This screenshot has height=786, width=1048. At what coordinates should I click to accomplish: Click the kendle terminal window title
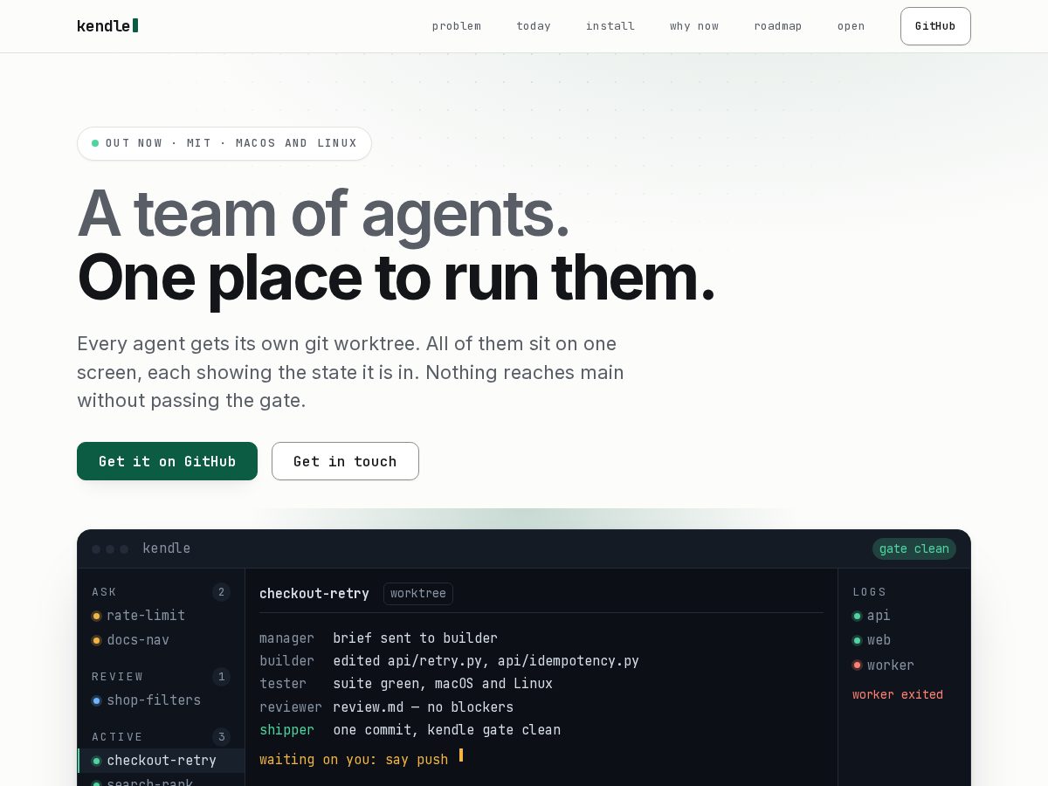[x=166, y=548]
